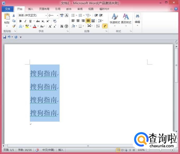Activate the Format Painter brush

point(14,26)
